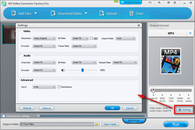The image size is (195, 130).
Task: Enable the VBR checkbox
Action: pos(91,38)
